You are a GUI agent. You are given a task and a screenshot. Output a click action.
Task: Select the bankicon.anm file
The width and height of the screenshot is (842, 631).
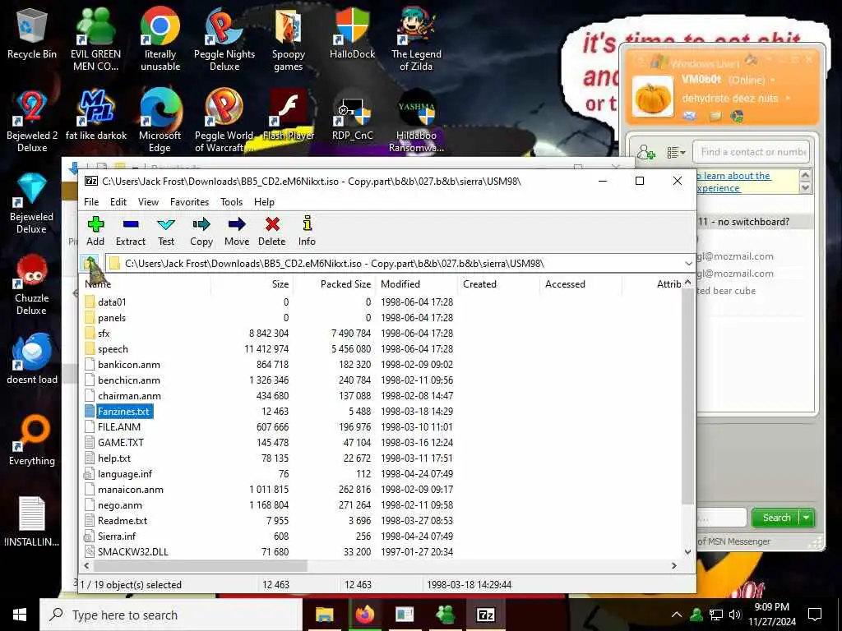tap(129, 364)
